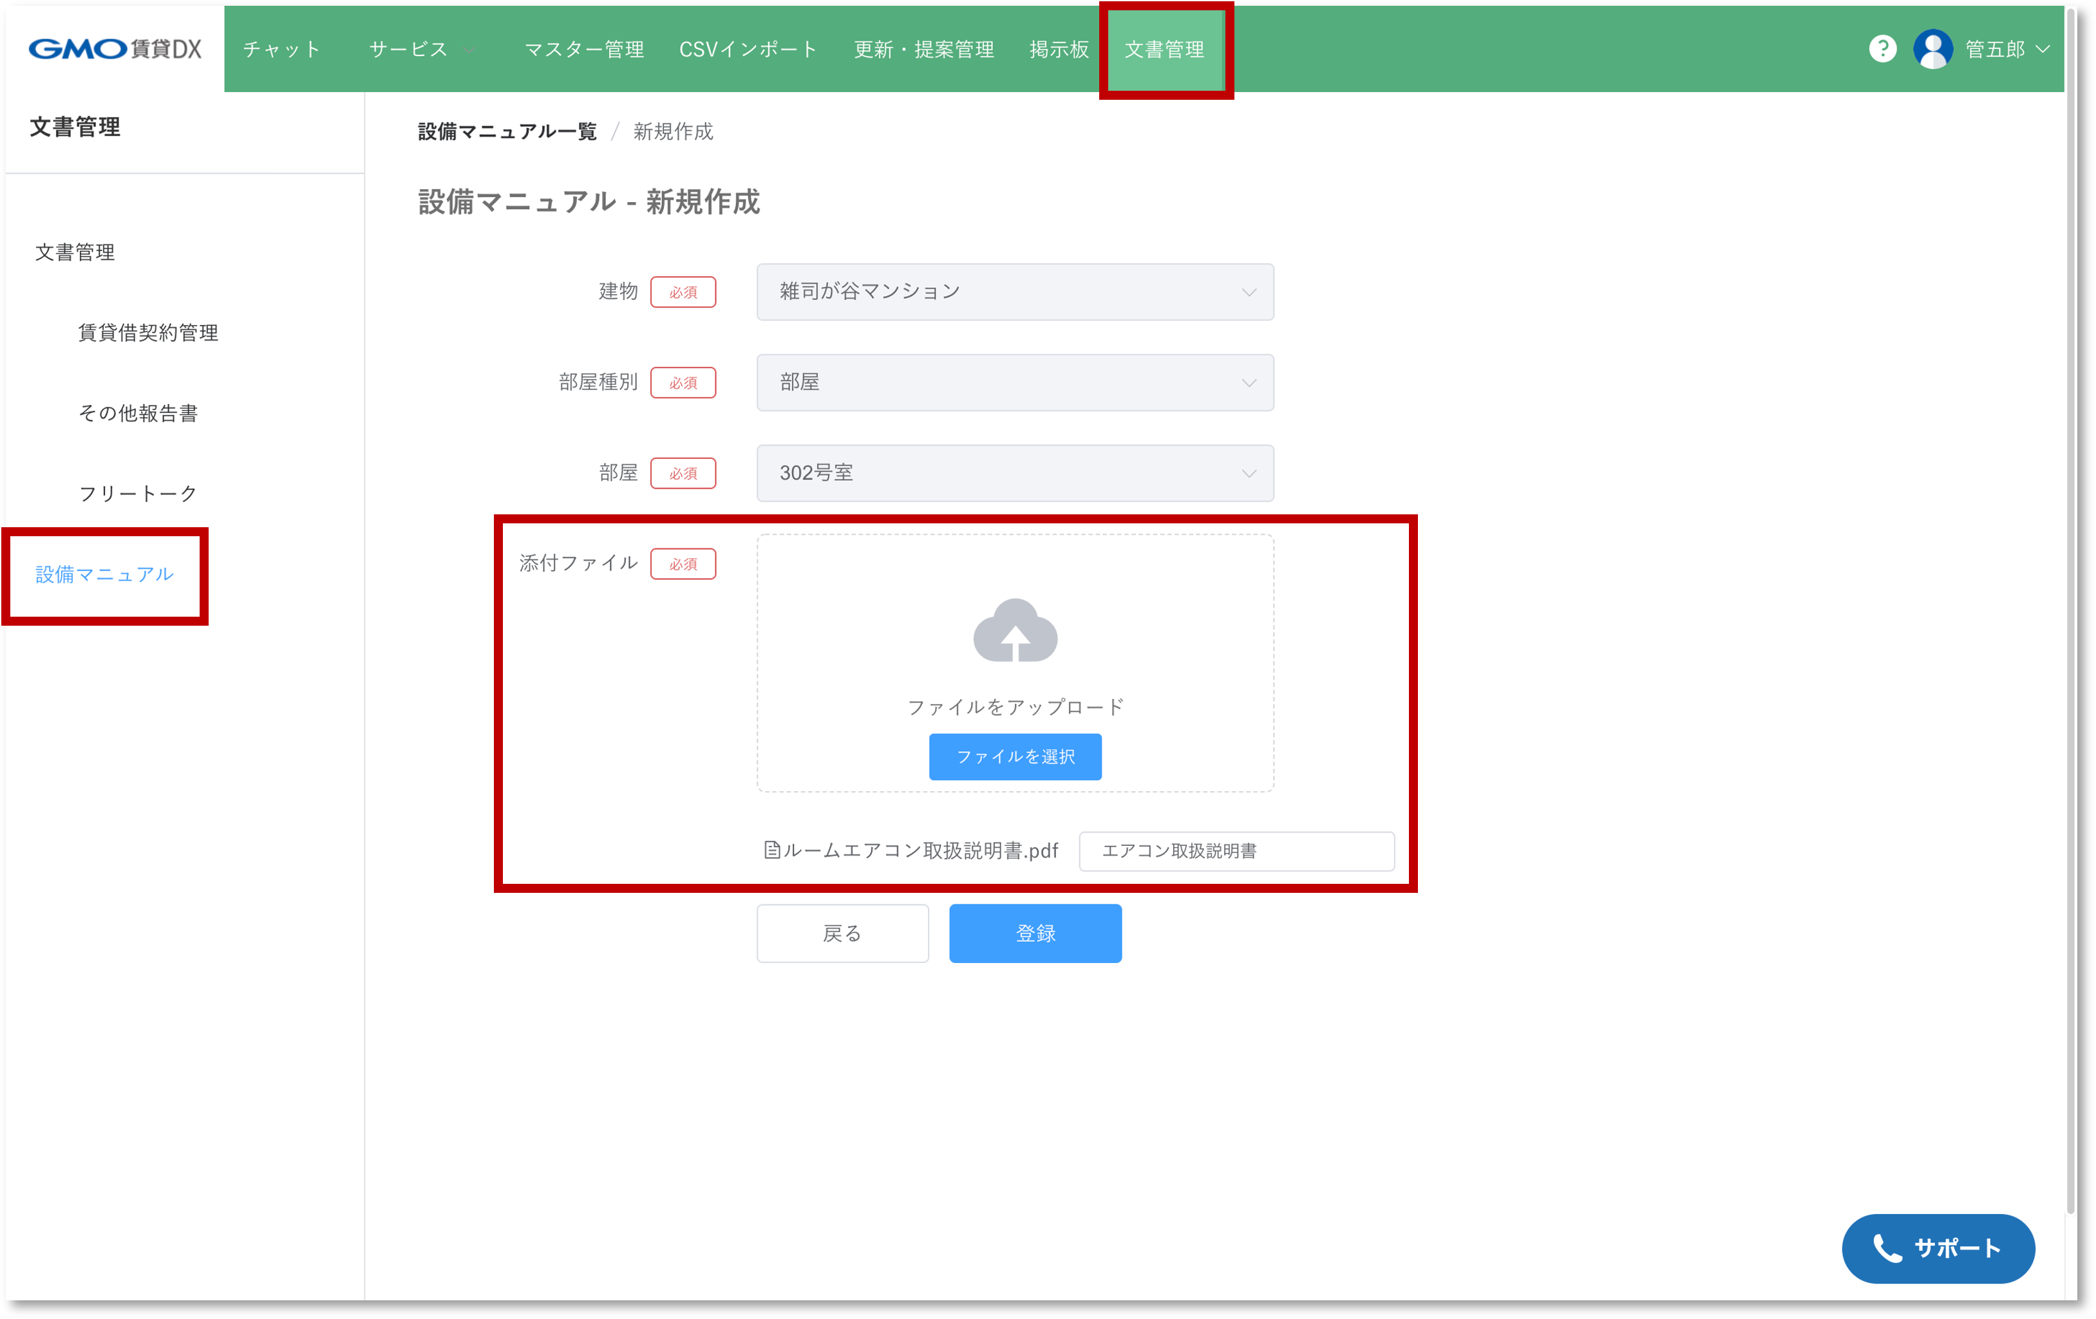Image resolution: width=2096 pixels, height=1319 pixels.
Task: Open the 部屋 302号室 dropdown
Action: click(x=1014, y=472)
